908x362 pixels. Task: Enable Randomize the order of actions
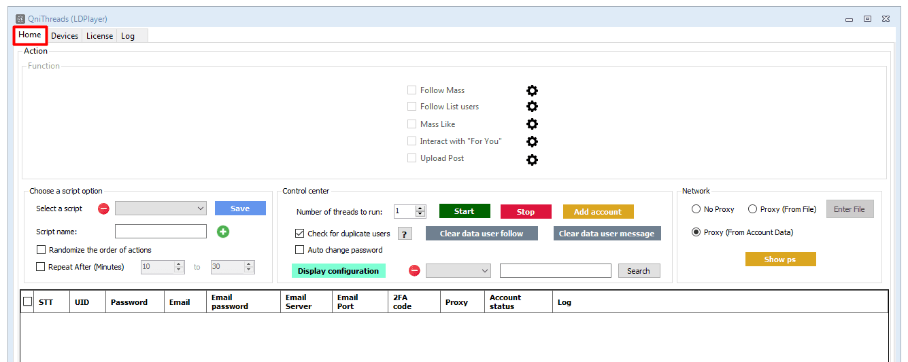coord(41,250)
